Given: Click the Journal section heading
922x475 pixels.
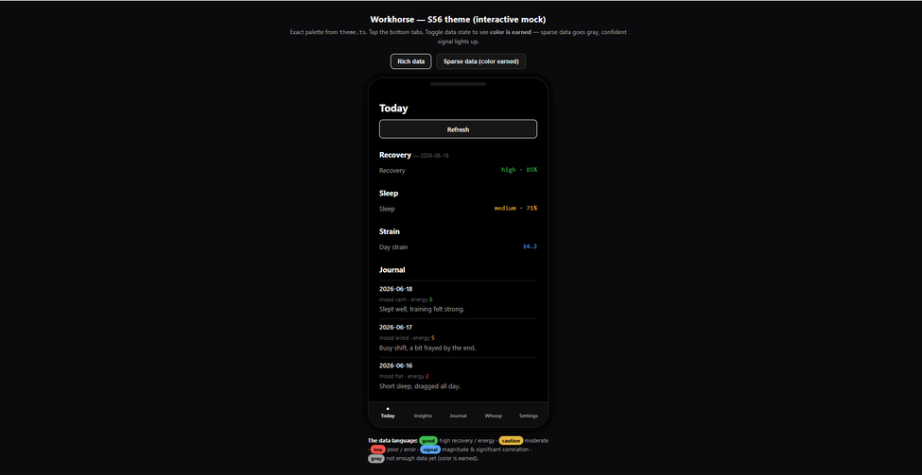Looking at the screenshot, I should [x=392, y=270].
